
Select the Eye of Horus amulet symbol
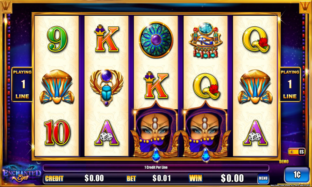205,40
